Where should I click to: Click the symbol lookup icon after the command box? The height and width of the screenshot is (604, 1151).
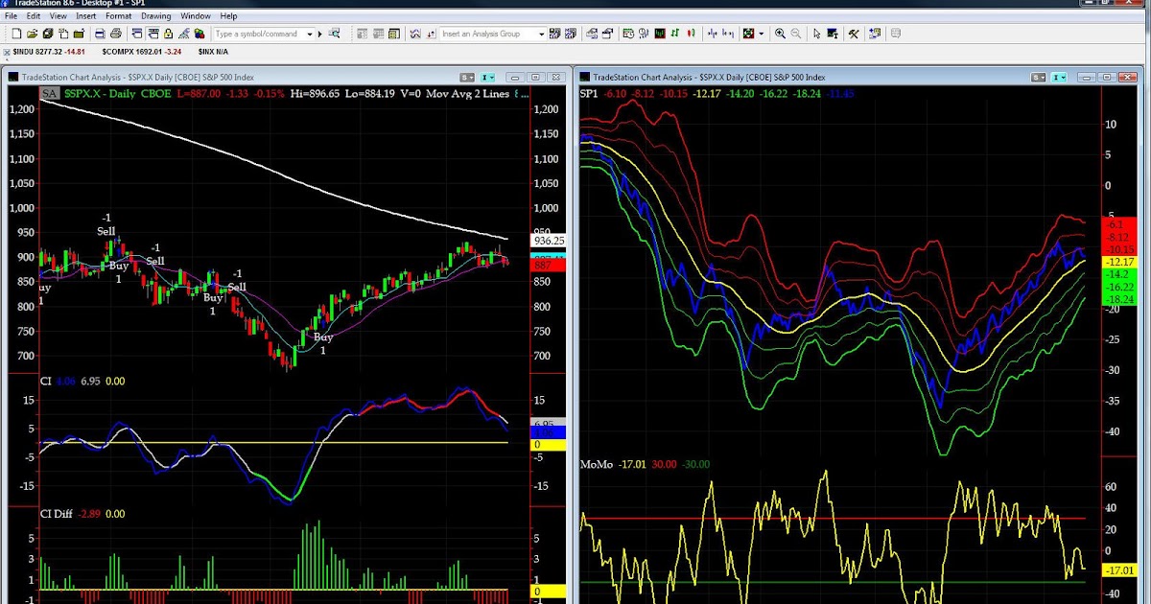(x=334, y=34)
